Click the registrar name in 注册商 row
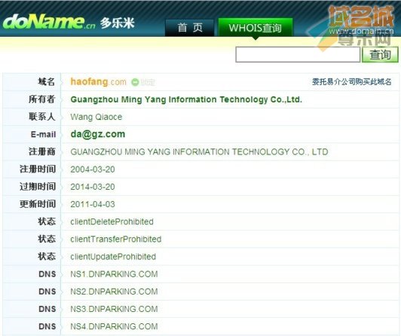Viewport: 401px width, 336px height. (x=199, y=151)
